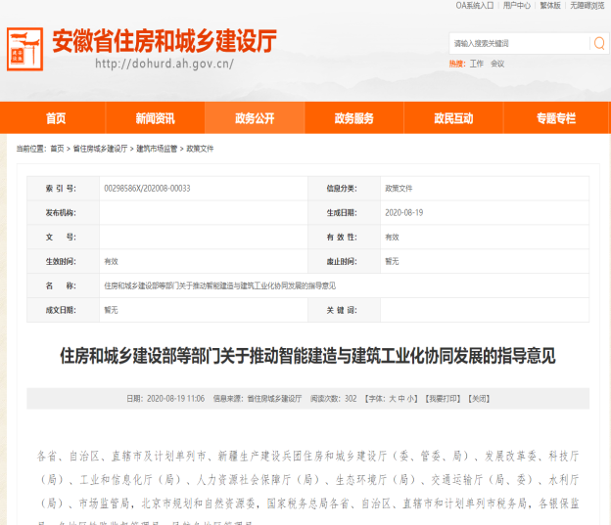This screenshot has width=611, height=525.
Task: Open 政务服务 navigation tab
Action: pyautogui.click(x=353, y=118)
